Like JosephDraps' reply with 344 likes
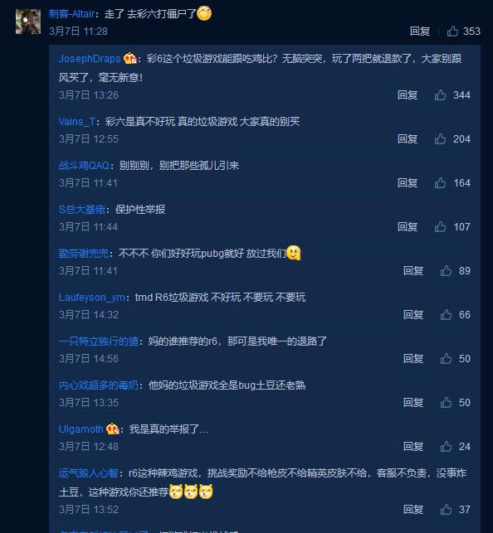The height and width of the screenshot is (533, 493). point(440,94)
